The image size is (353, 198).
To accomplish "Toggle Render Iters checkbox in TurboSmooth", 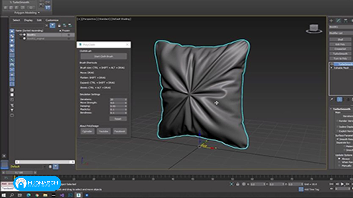I will pyautogui.click(x=337, y=121).
